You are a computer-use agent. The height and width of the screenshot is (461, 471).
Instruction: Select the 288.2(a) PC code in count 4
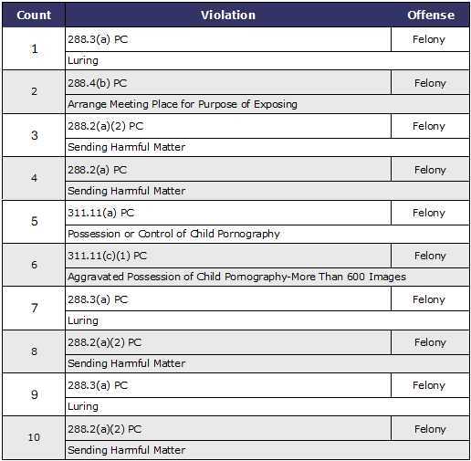tap(98, 170)
